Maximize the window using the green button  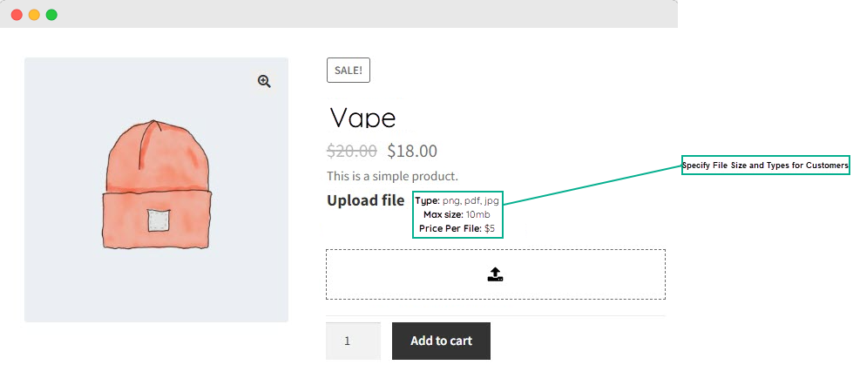(x=51, y=15)
